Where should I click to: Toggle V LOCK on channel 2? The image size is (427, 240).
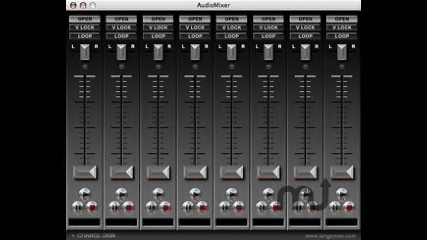[x=121, y=27]
